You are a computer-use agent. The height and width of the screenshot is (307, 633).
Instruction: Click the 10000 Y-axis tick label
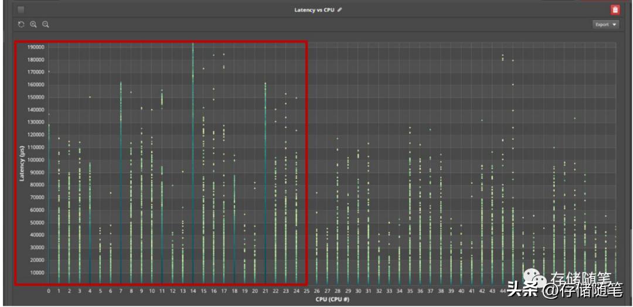point(36,273)
